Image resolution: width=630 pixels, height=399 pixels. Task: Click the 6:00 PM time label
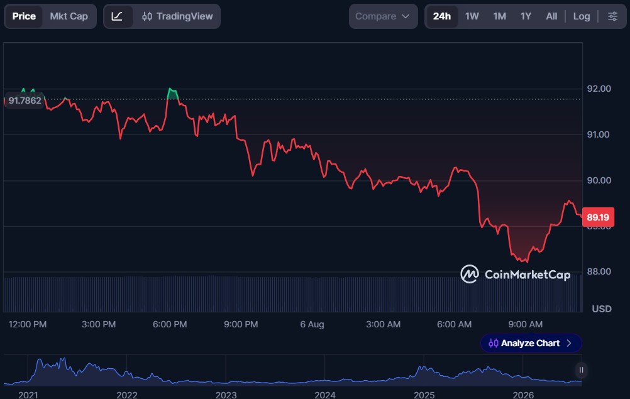[x=170, y=324]
